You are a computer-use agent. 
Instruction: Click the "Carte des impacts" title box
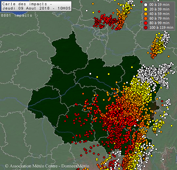(36, 6)
